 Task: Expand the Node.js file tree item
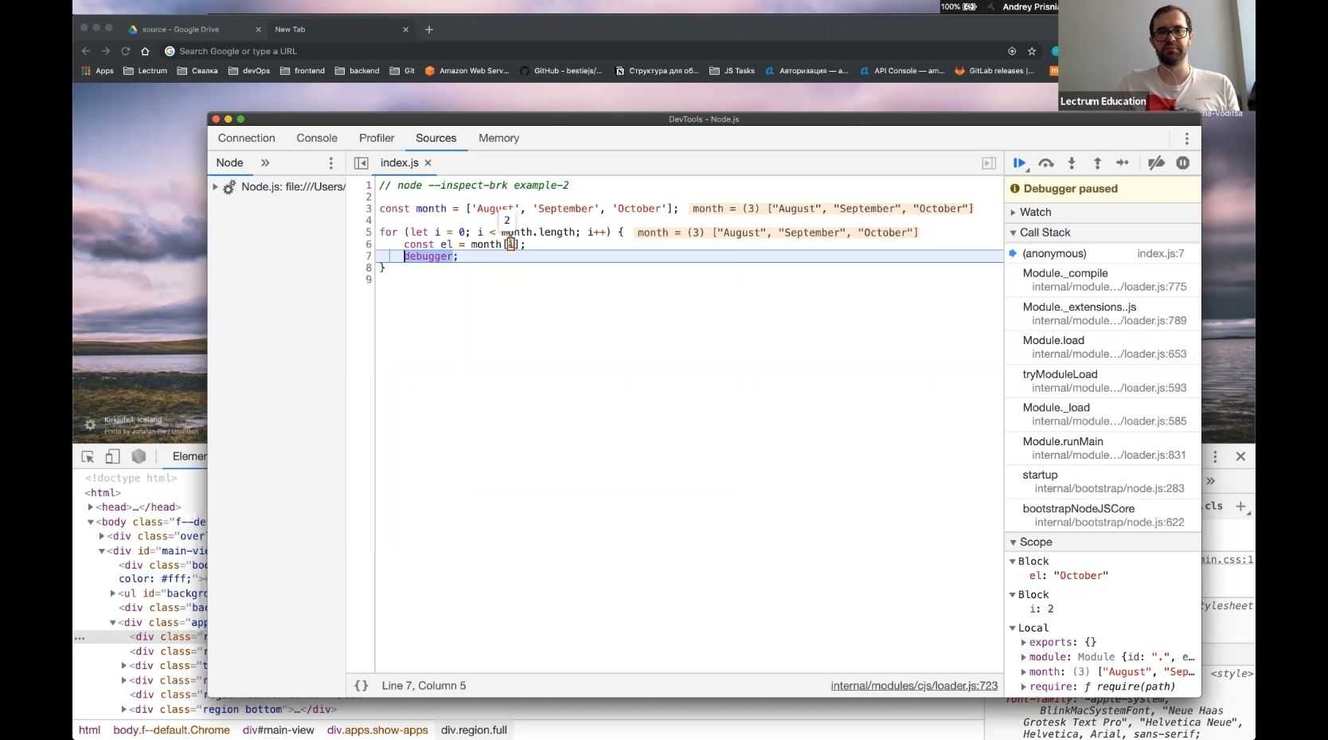pos(215,187)
